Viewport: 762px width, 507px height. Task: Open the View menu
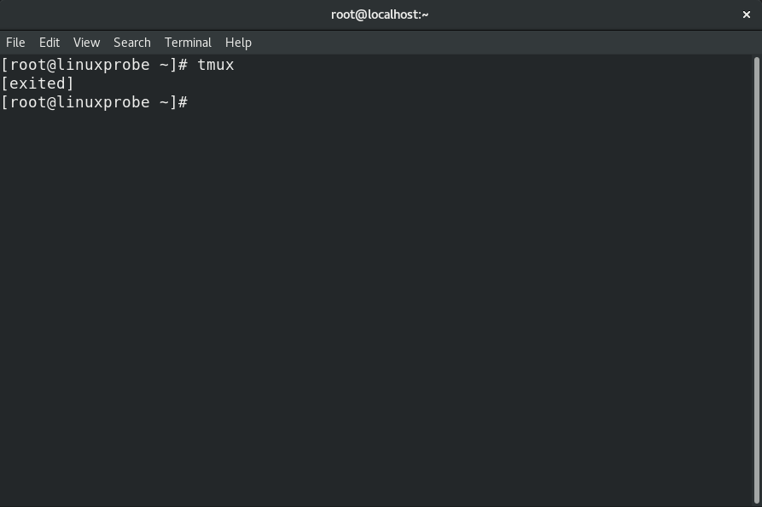(x=86, y=42)
